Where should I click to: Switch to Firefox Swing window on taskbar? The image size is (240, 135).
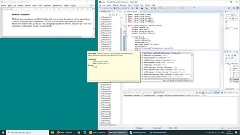(66, 132)
